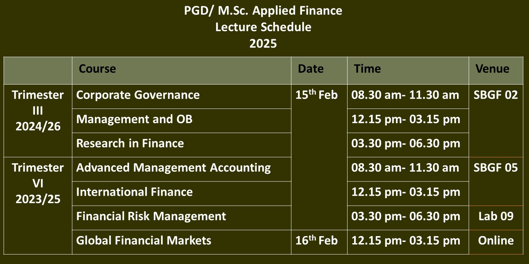Click the Online venue cell
This screenshot has height=264, width=529.
[496, 242]
